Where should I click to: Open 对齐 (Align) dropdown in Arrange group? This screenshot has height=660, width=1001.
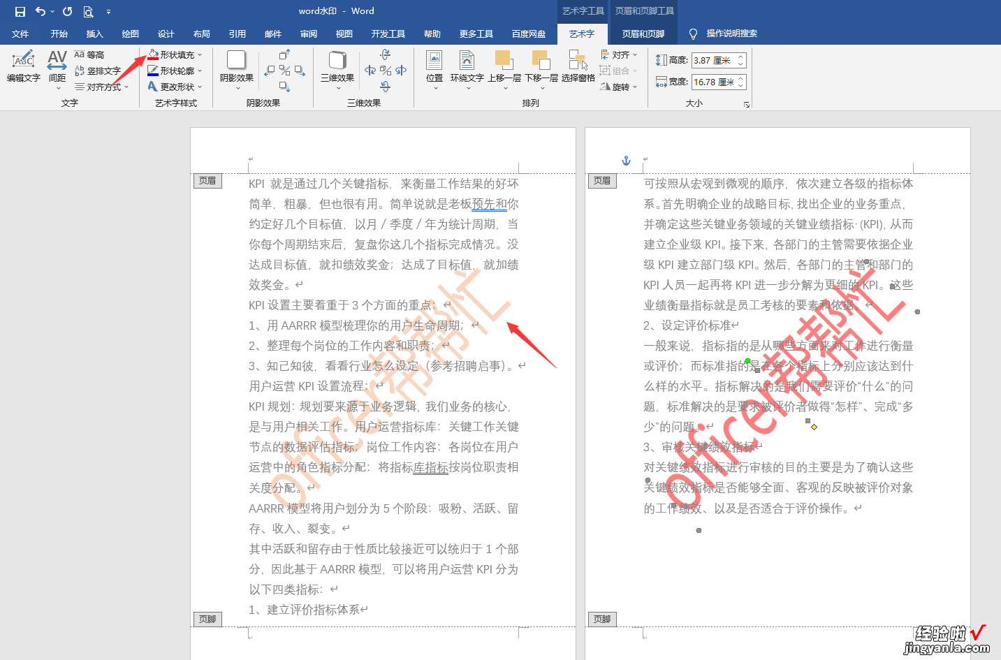[619, 54]
